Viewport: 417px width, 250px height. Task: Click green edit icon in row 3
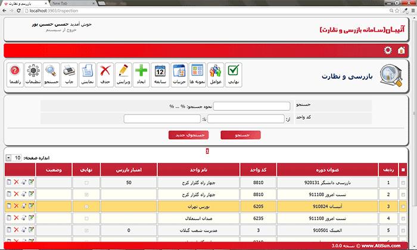coord(31,206)
